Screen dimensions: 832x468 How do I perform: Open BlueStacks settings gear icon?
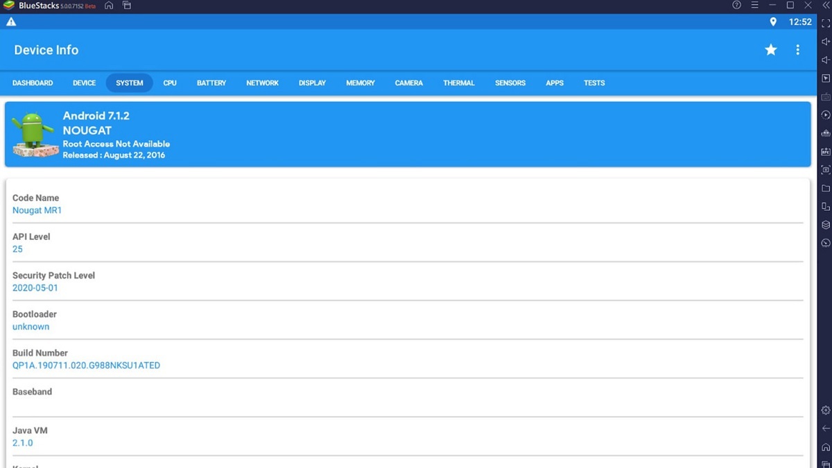tap(825, 410)
